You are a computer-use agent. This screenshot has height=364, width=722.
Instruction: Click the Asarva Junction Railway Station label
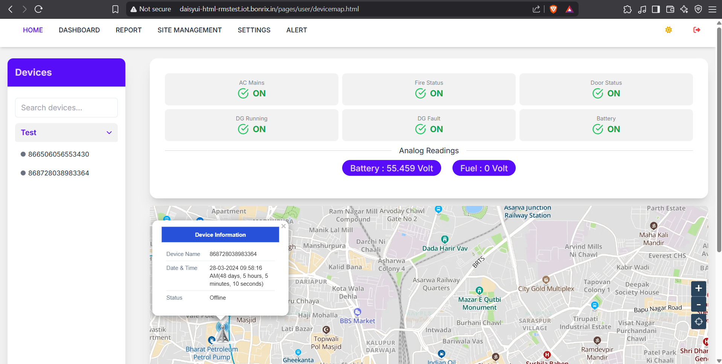click(527, 212)
